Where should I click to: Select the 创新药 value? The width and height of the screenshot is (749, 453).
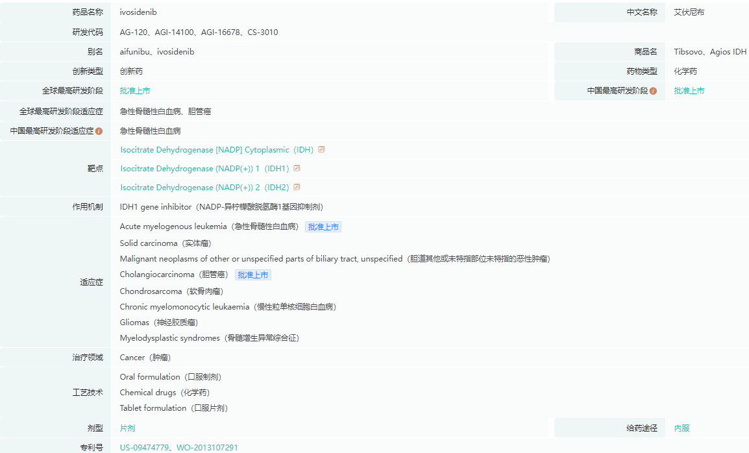(x=131, y=71)
